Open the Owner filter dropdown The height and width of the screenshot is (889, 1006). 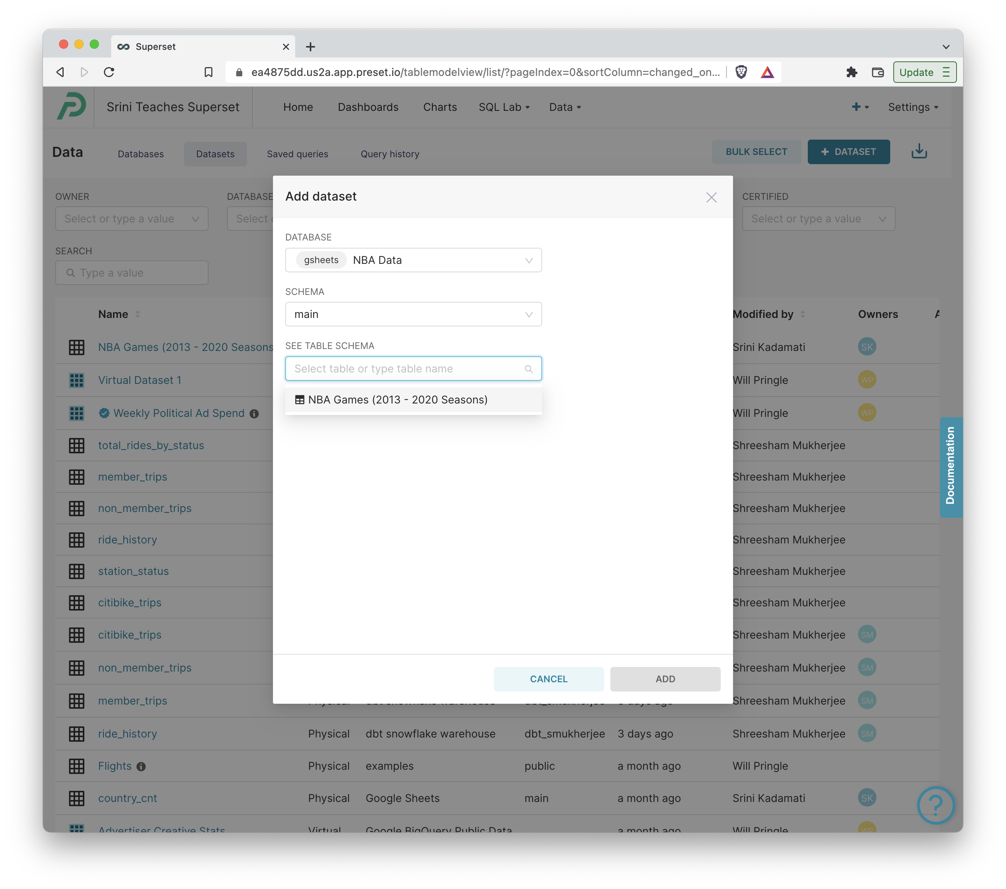click(132, 219)
